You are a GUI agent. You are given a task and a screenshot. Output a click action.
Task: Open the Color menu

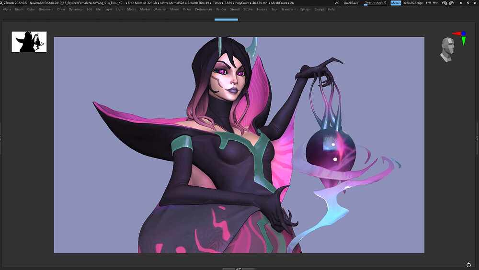click(31, 9)
